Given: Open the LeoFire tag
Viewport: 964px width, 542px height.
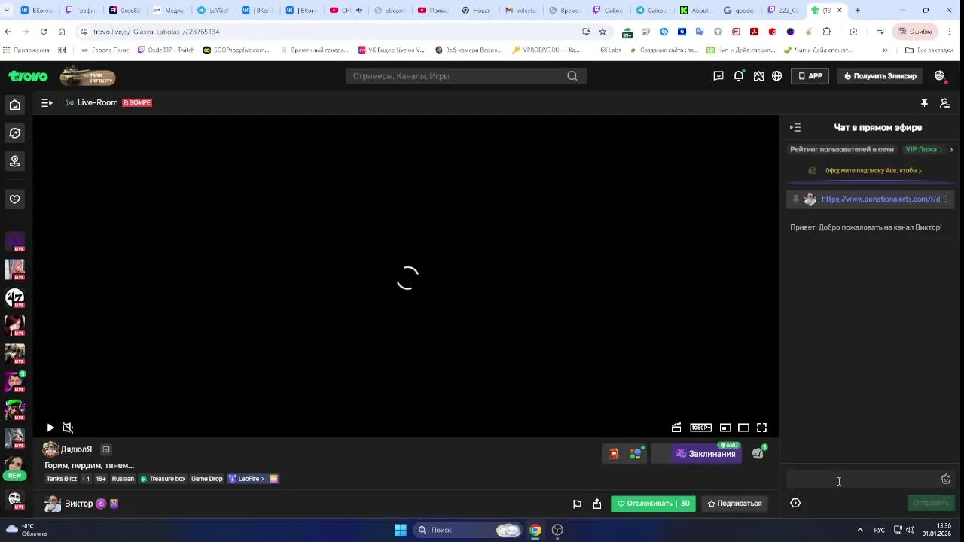Looking at the screenshot, I should [x=247, y=479].
